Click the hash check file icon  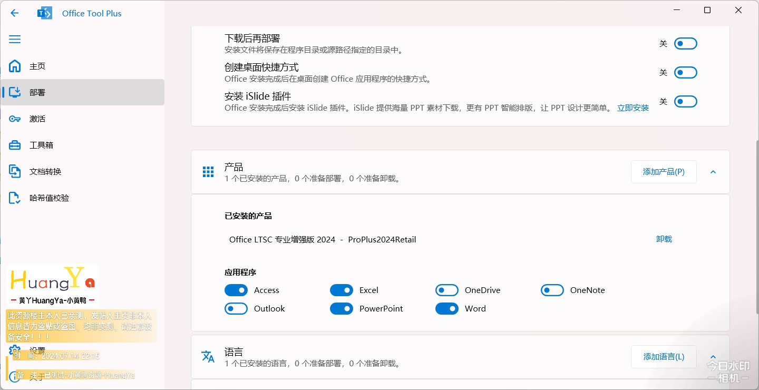(x=15, y=198)
